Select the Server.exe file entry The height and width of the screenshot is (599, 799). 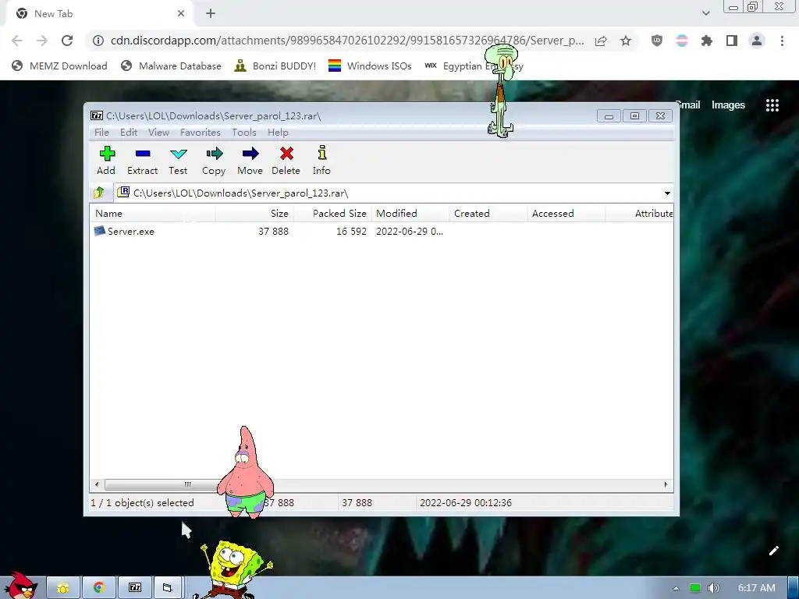(x=130, y=231)
